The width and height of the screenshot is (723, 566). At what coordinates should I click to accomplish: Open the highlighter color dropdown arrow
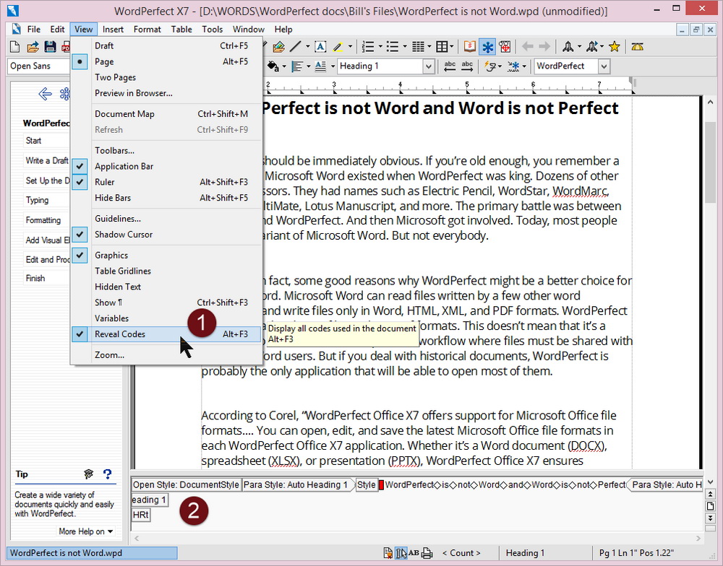tap(350, 46)
